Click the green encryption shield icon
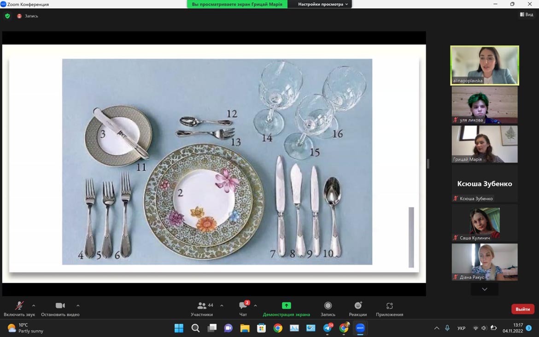539x337 pixels. tap(7, 16)
